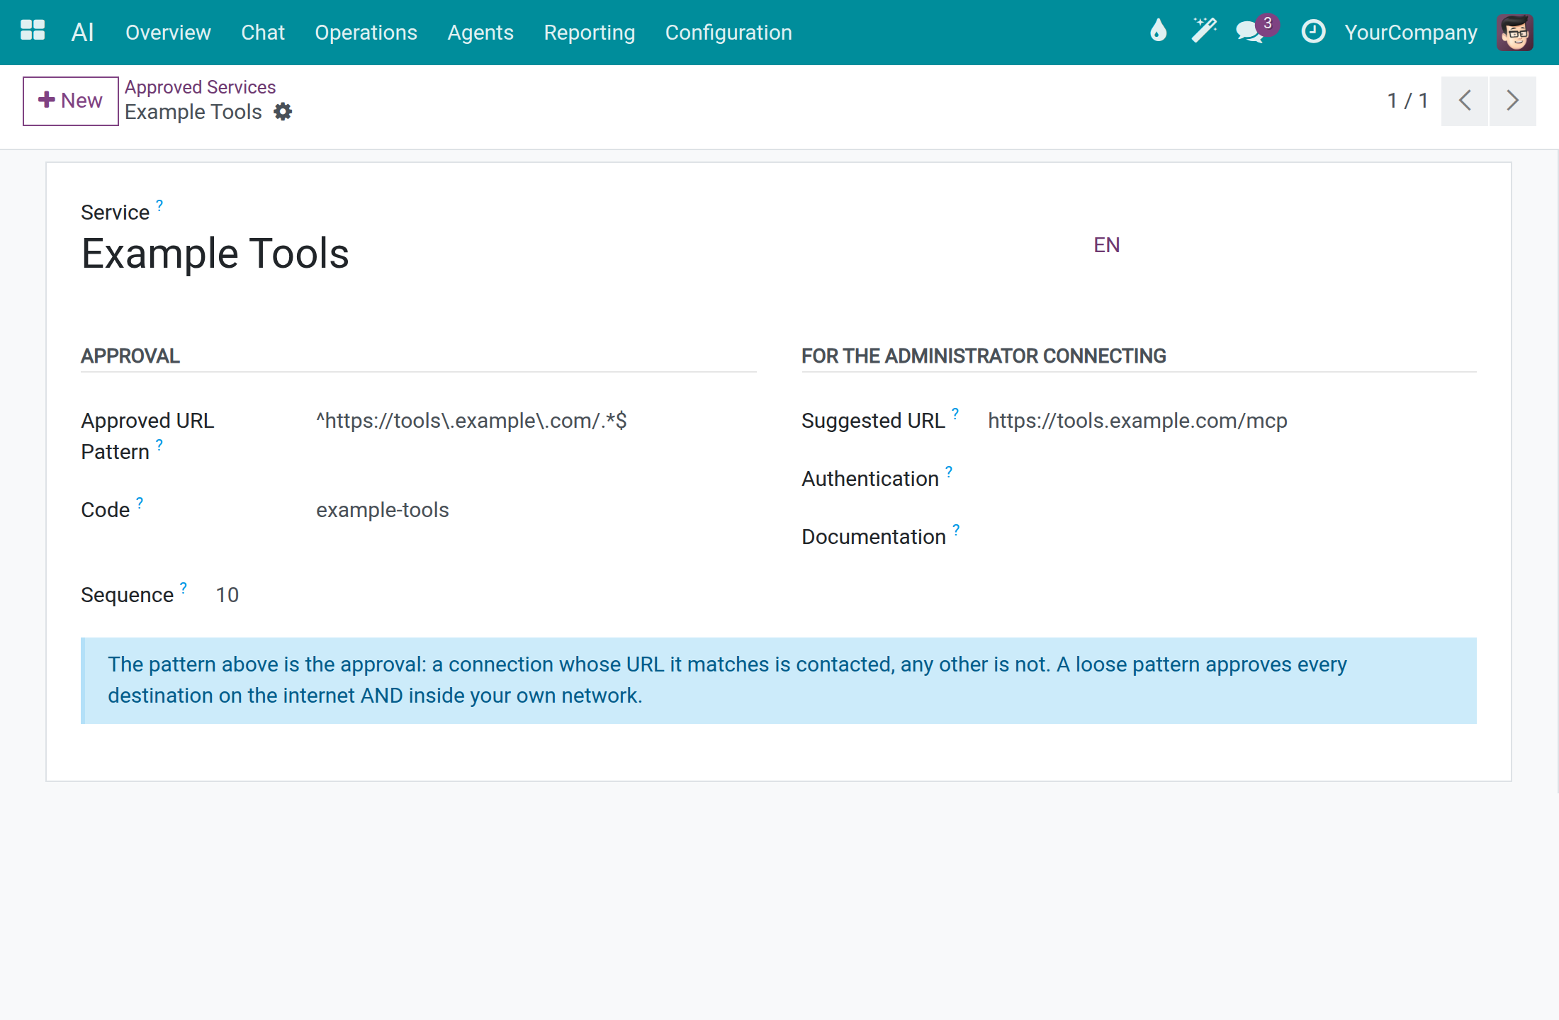Go back to Approved Services breadcrumb
1559x1020 pixels.
tap(200, 87)
